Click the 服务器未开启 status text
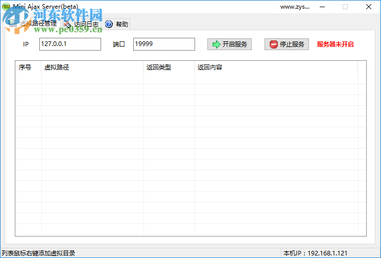 click(x=336, y=44)
